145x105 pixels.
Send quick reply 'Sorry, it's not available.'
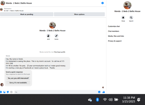click(x=18, y=83)
